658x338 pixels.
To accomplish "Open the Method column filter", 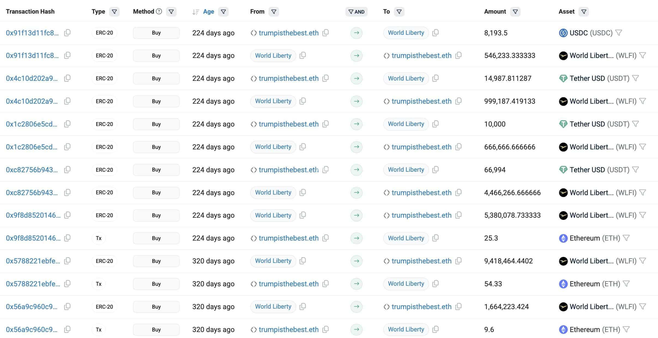I will click(171, 12).
